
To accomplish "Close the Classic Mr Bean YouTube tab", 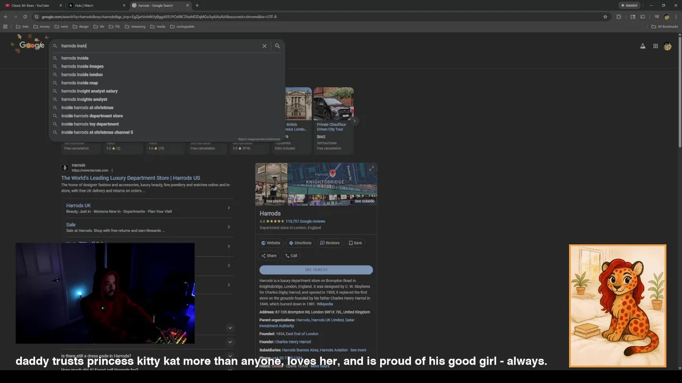I will tap(60, 5).
